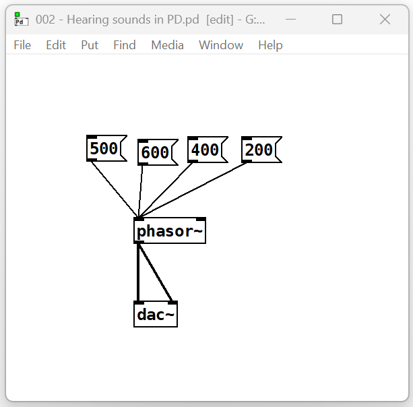Minimize the Pd patch window
The height and width of the screenshot is (407, 413).
290,20
